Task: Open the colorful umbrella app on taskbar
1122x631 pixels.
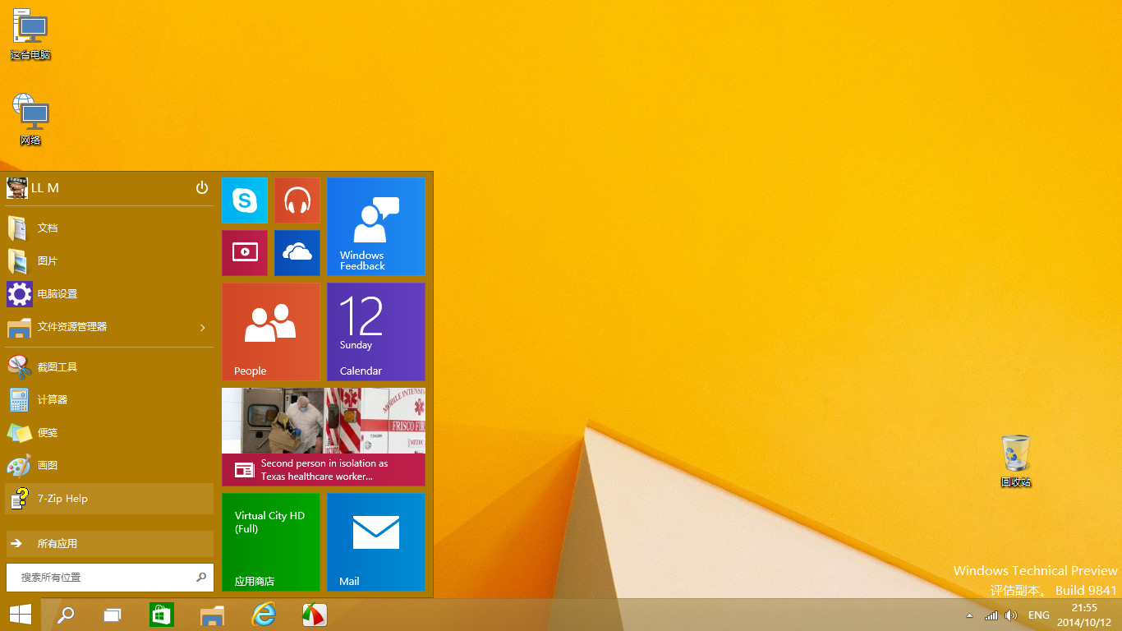Action: [x=315, y=615]
